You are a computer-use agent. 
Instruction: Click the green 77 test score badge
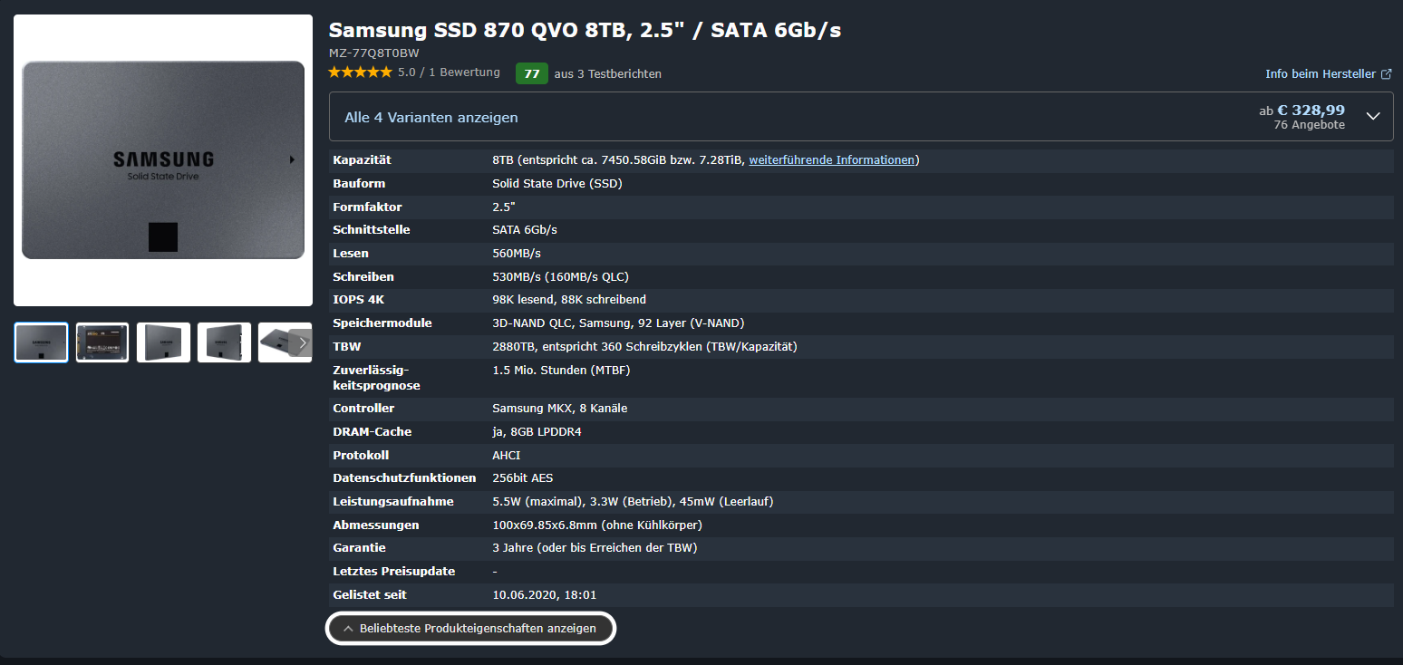(532, 73)
